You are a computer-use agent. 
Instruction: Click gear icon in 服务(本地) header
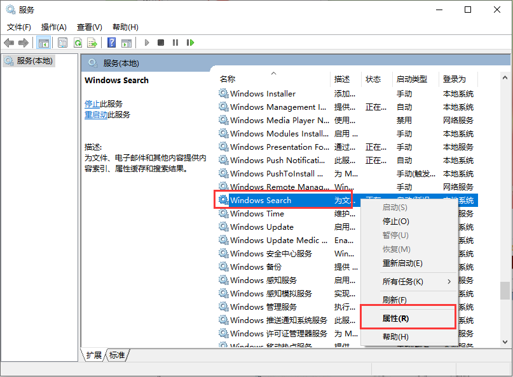(93, 63)
